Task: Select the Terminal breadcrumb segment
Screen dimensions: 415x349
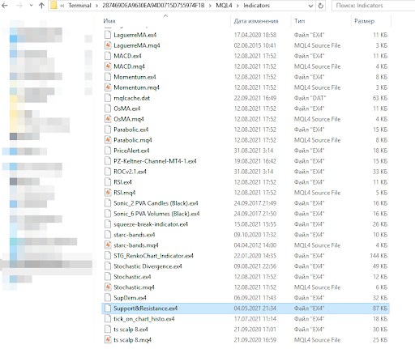Action: [79, 6]
